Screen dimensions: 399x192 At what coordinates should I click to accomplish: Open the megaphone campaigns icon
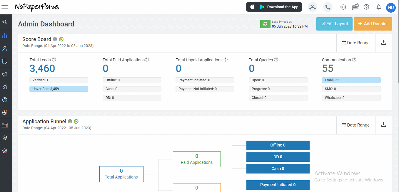(5, 74)
